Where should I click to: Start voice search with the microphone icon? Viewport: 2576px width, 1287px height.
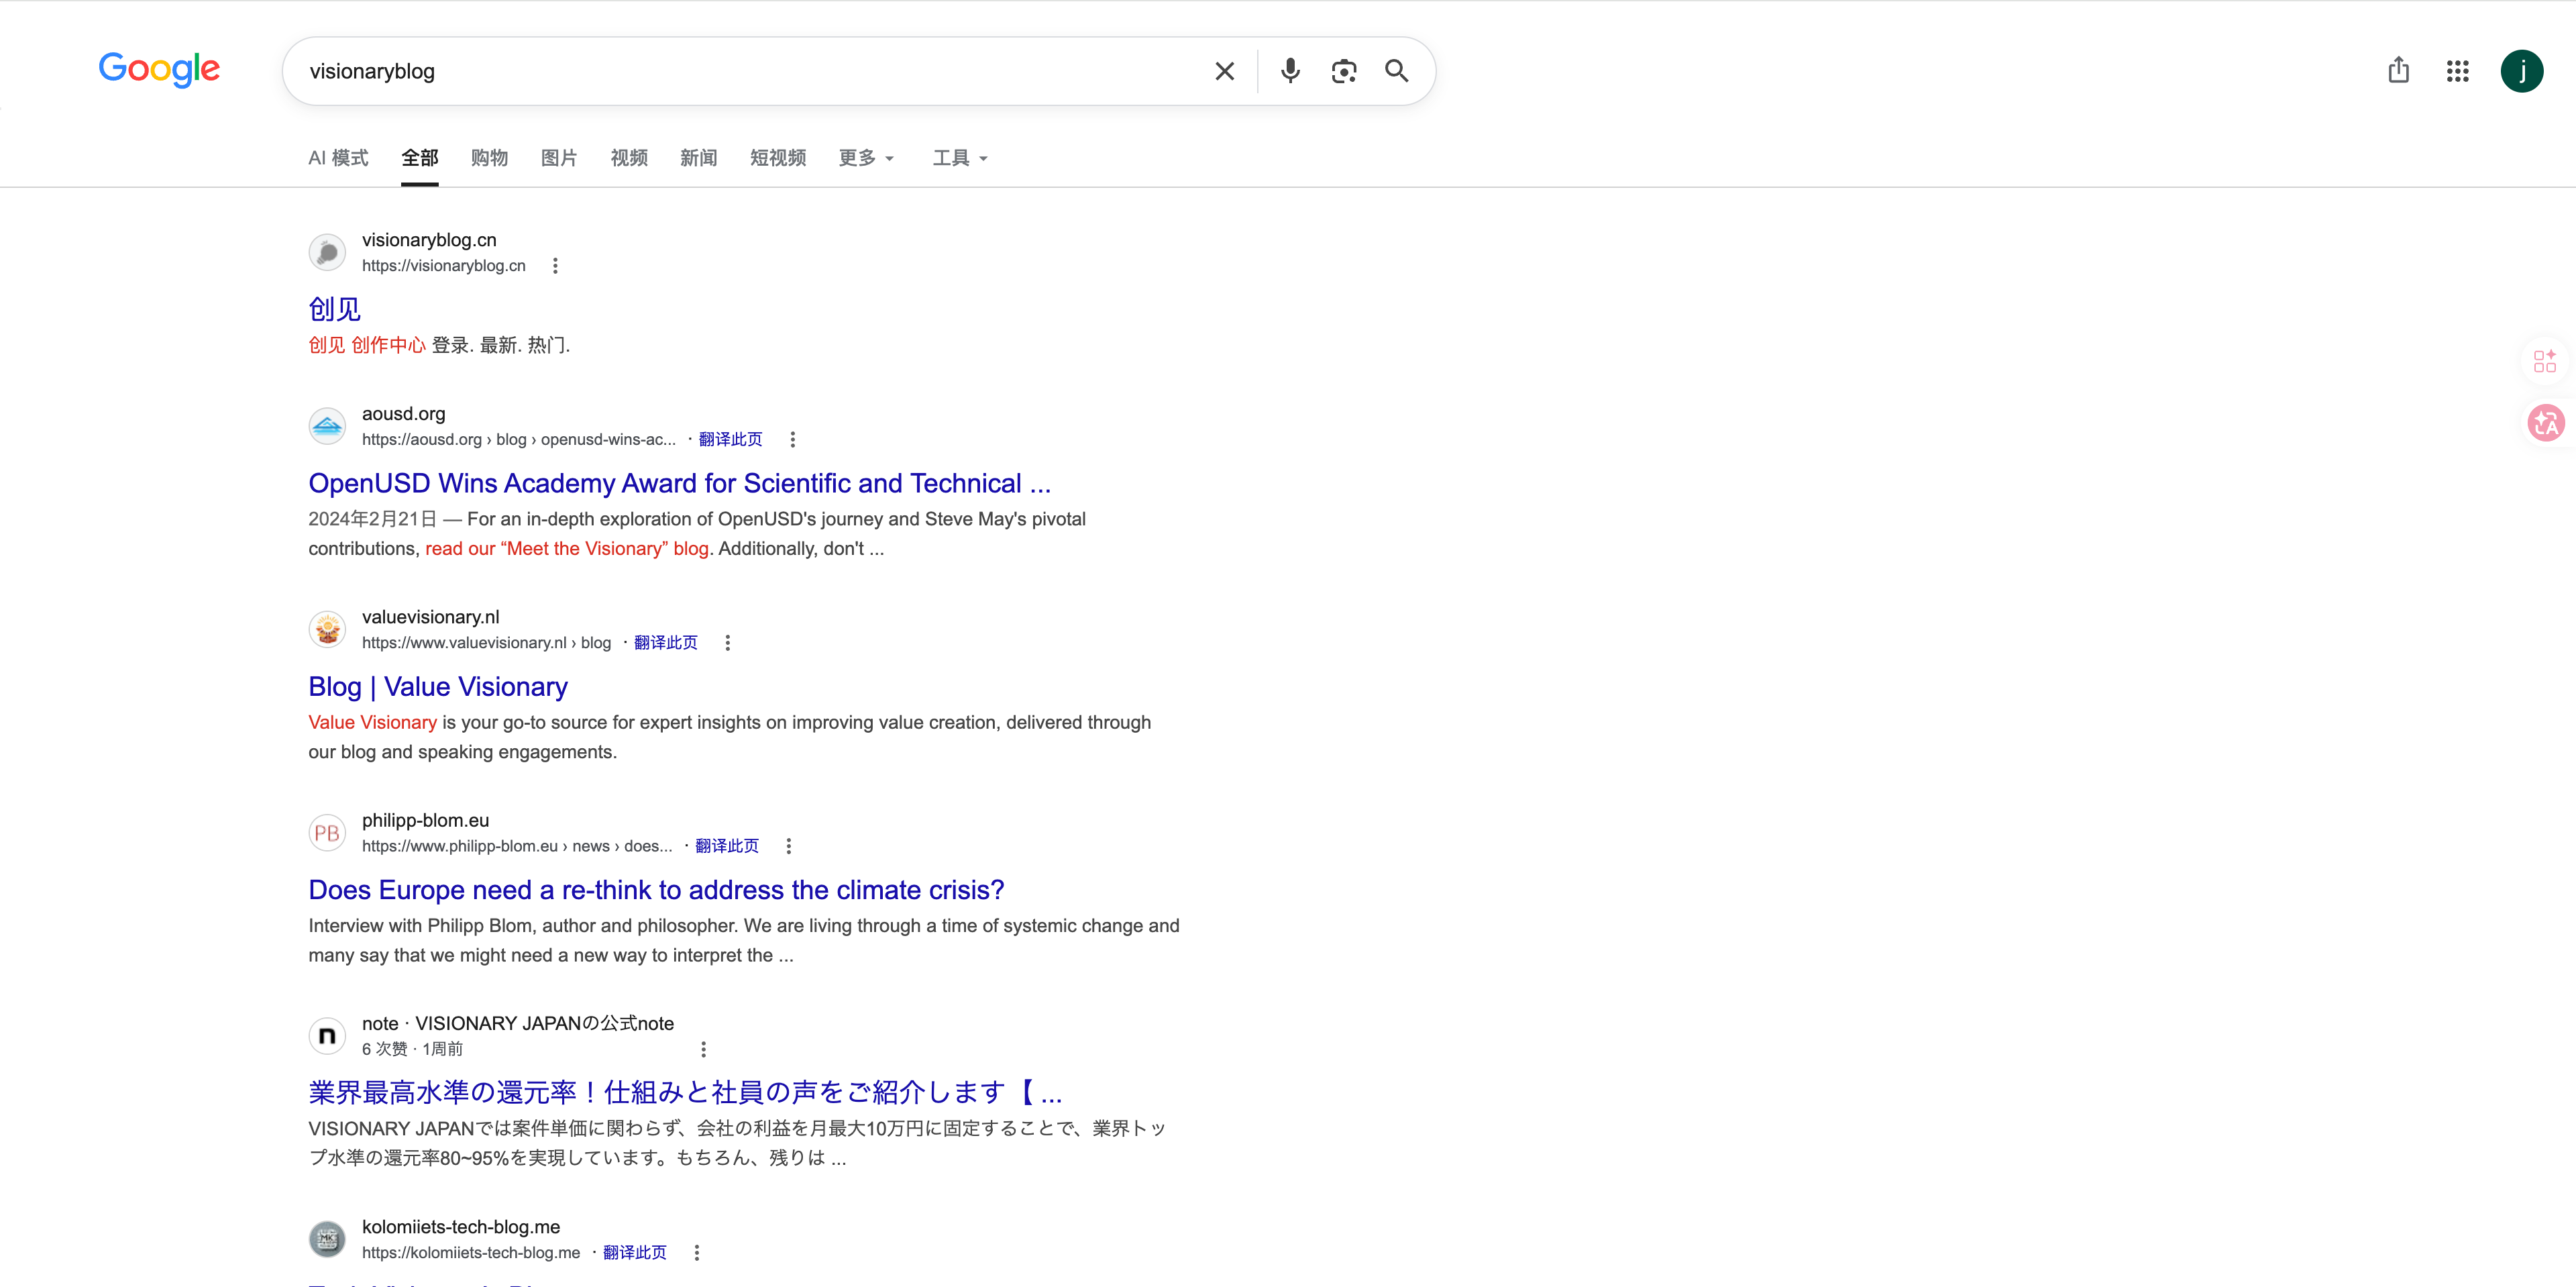pos(1290,71)
